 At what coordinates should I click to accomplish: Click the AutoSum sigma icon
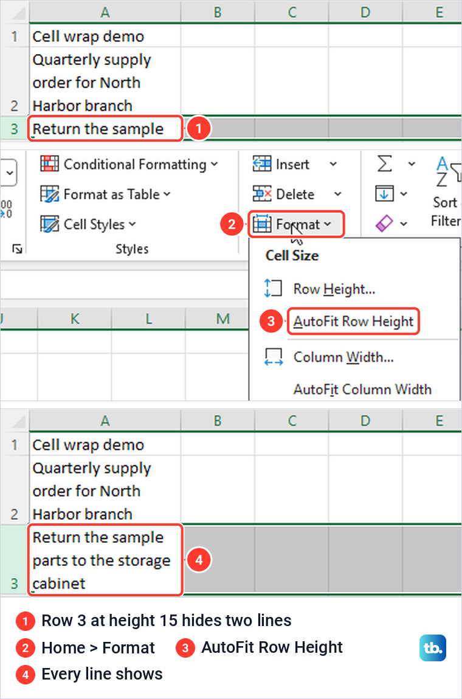[x=384, y=164]
